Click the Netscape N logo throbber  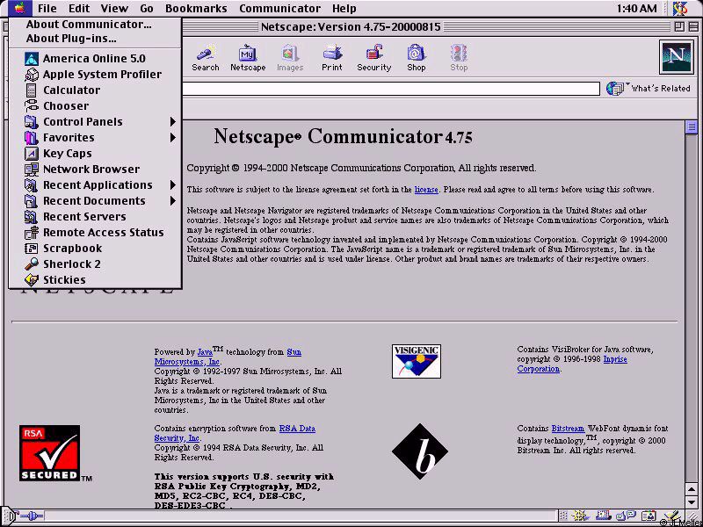click(676, 57)
